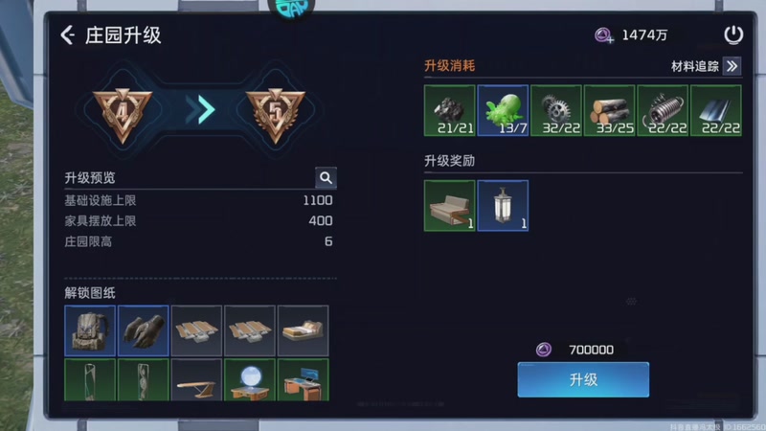The height and width of the screenshot is (431, 766).
Task: Select the green slime material showing 13/7
Action: click(x=503, y=110)
